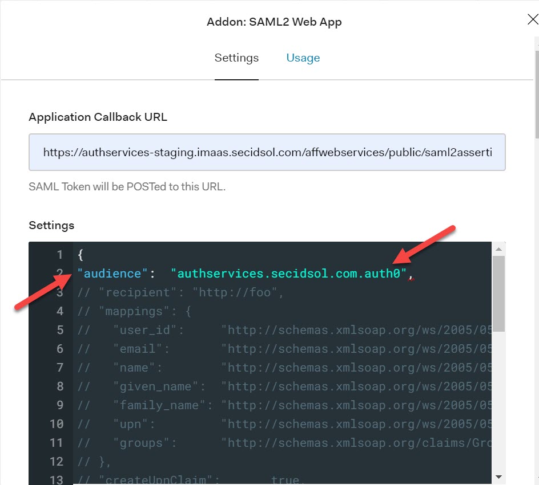This screenshot has width=539, height=485.
Task: Click the commented "recipient" line
Action: 180,292
